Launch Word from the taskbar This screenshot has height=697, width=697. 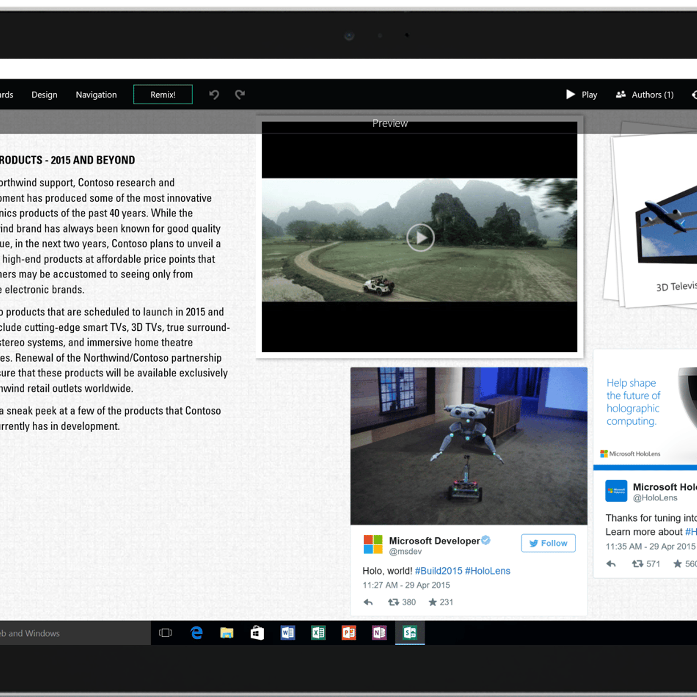click(288, 633)
